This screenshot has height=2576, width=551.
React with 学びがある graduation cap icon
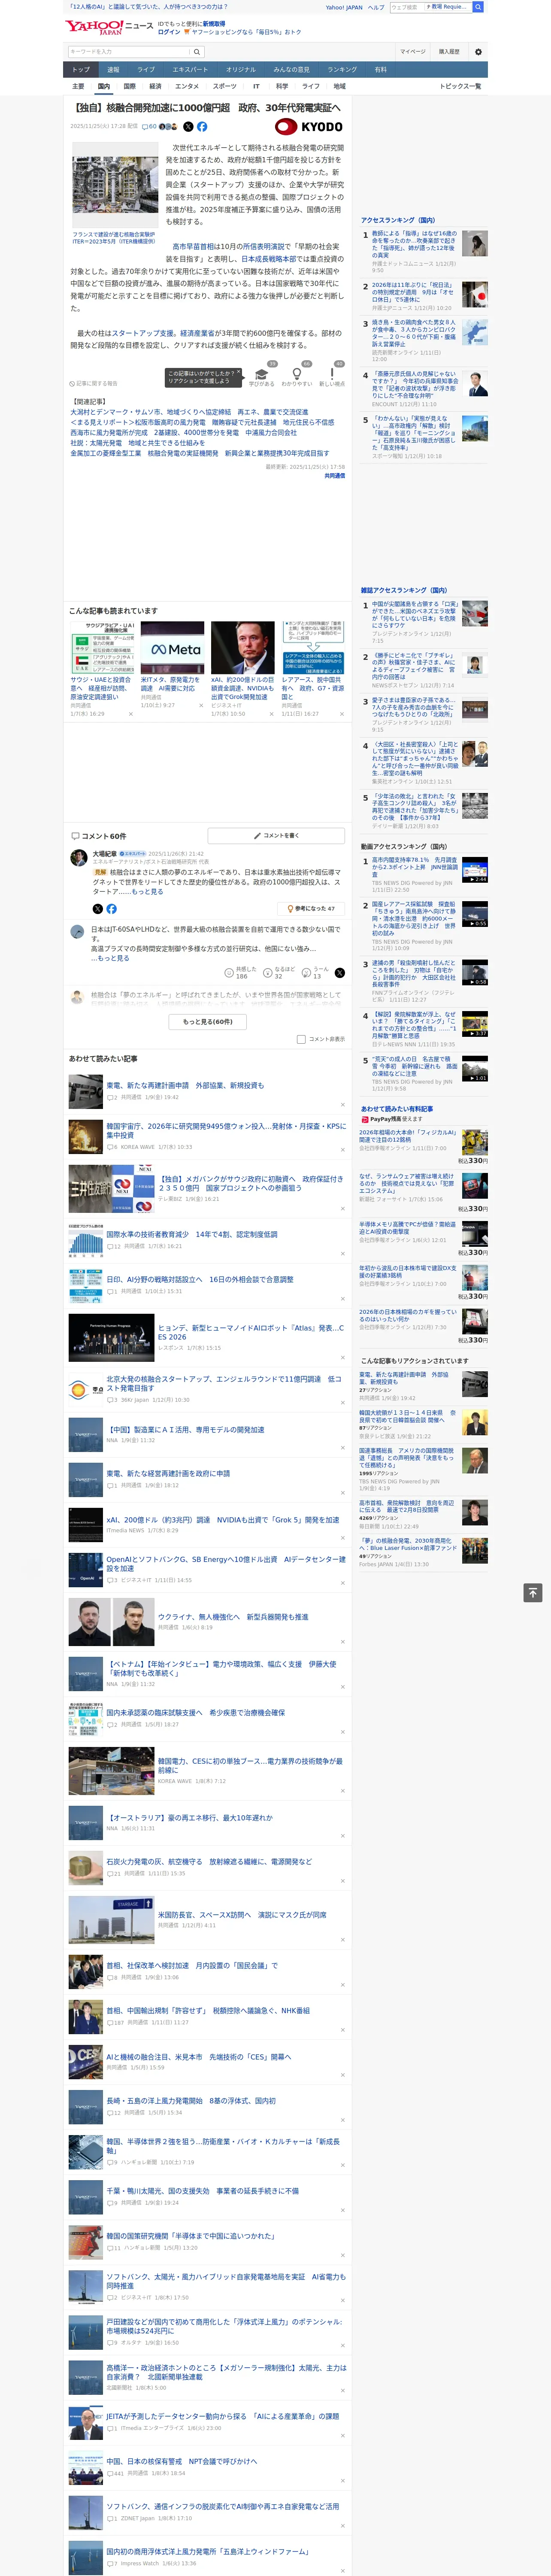coord(262,375)
